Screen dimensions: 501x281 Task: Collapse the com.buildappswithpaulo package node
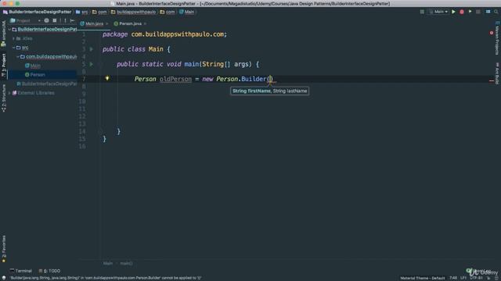[18, 57]
